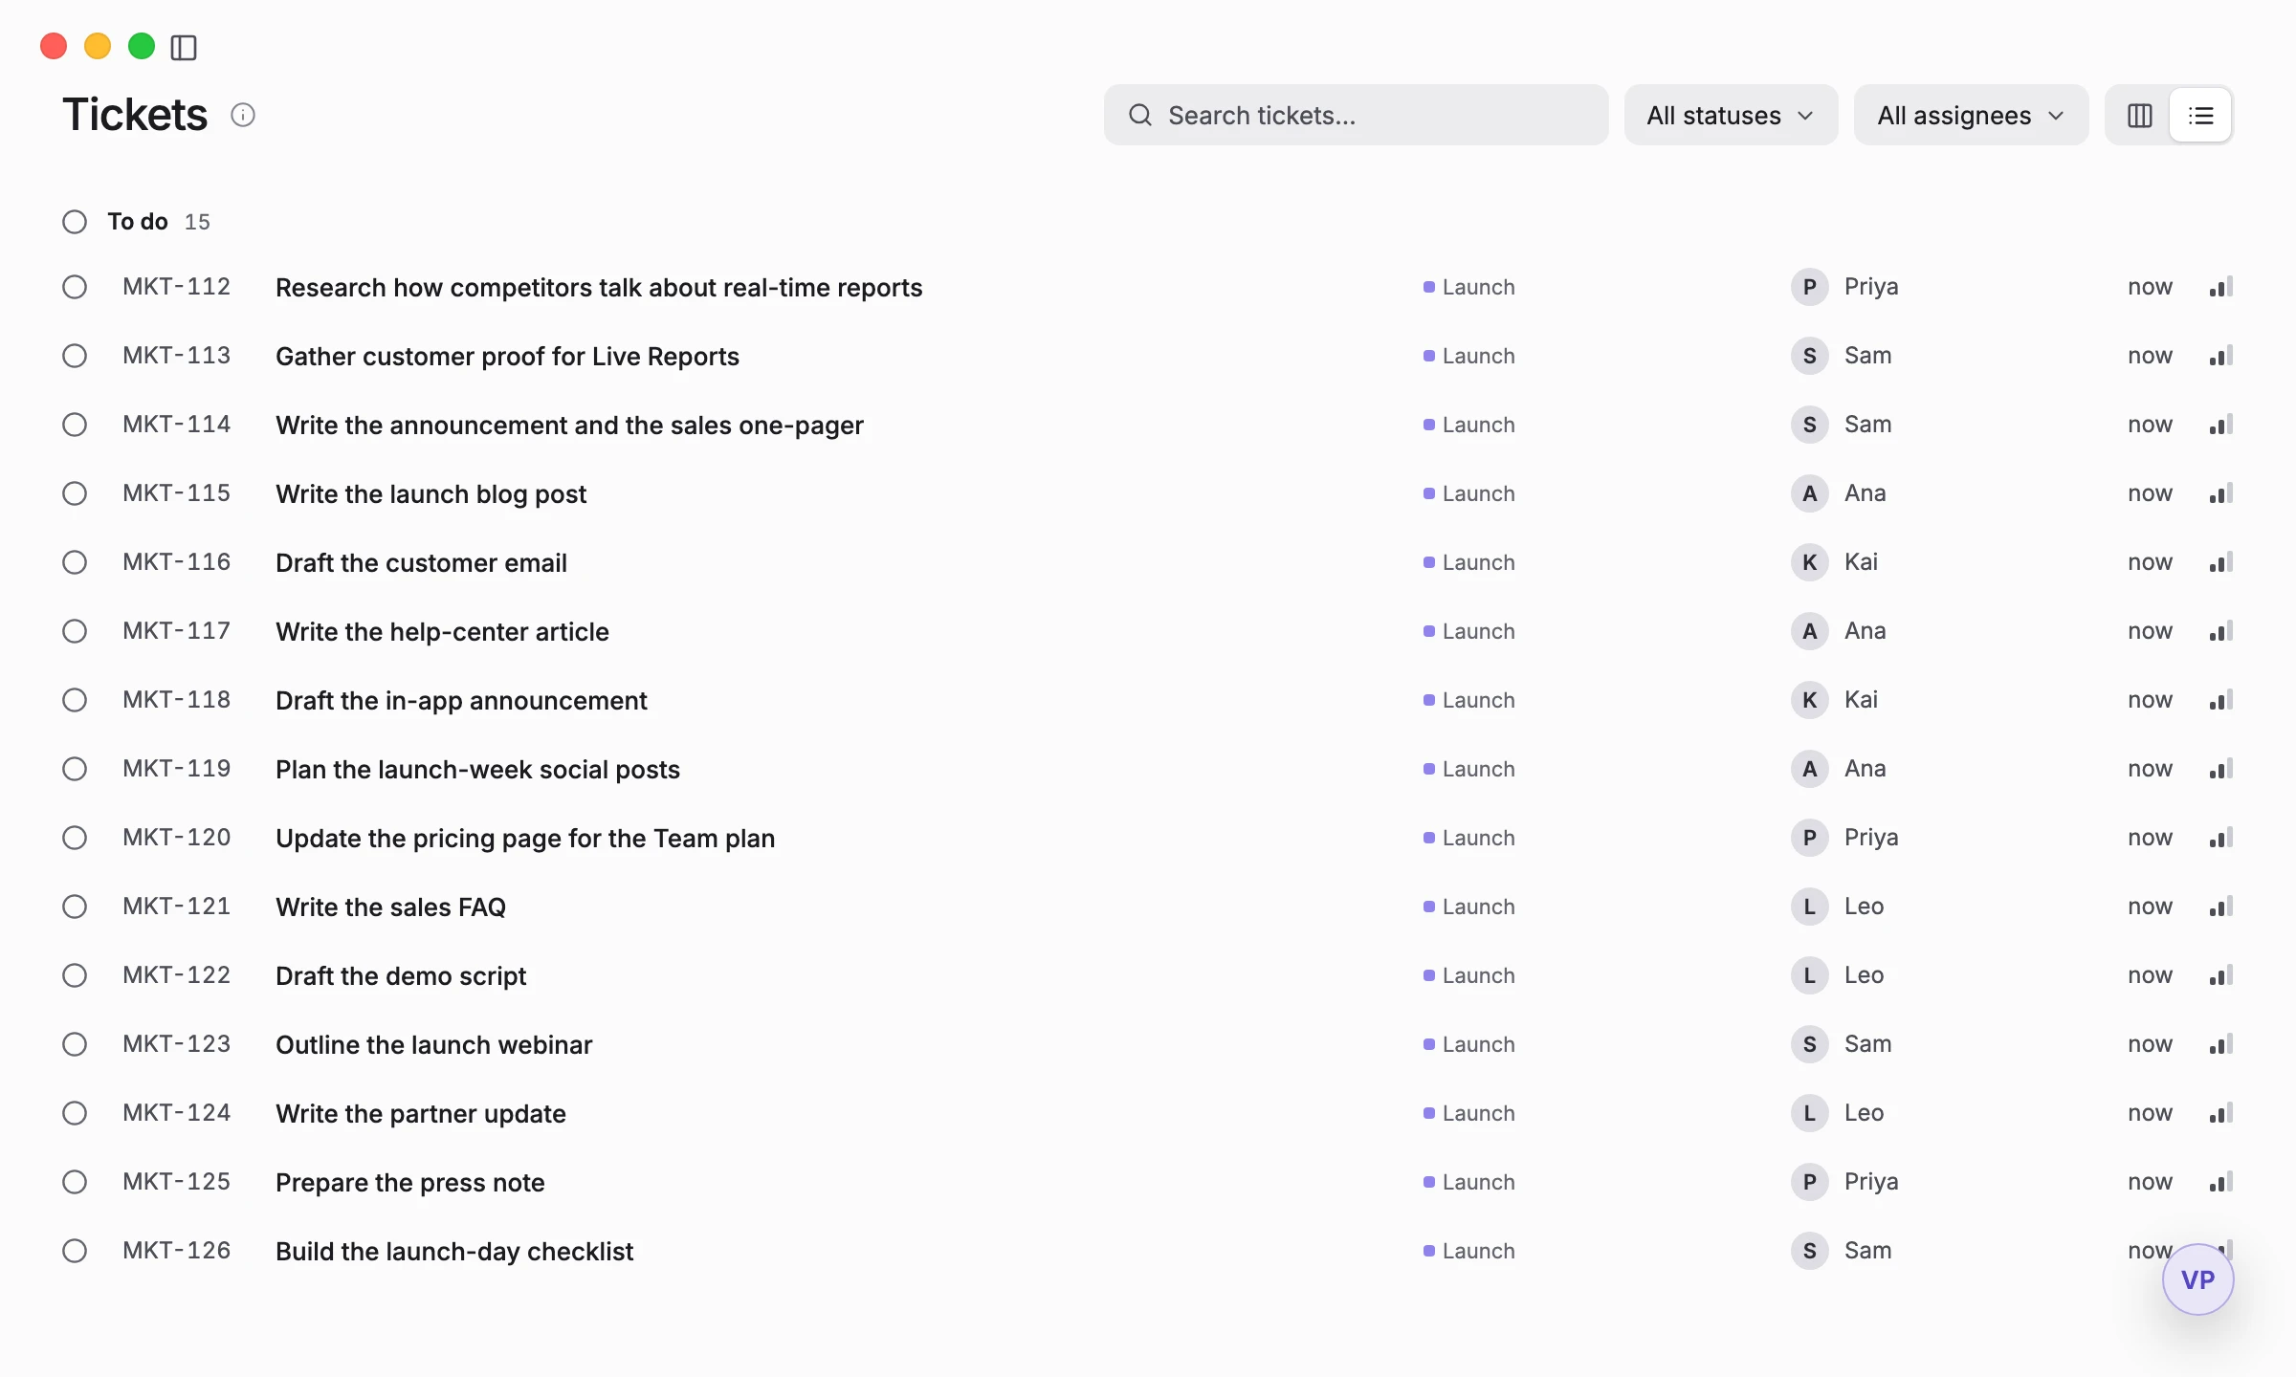
Task: Click Priya's avatar on MKT-120
Action: click(1810, 838)
